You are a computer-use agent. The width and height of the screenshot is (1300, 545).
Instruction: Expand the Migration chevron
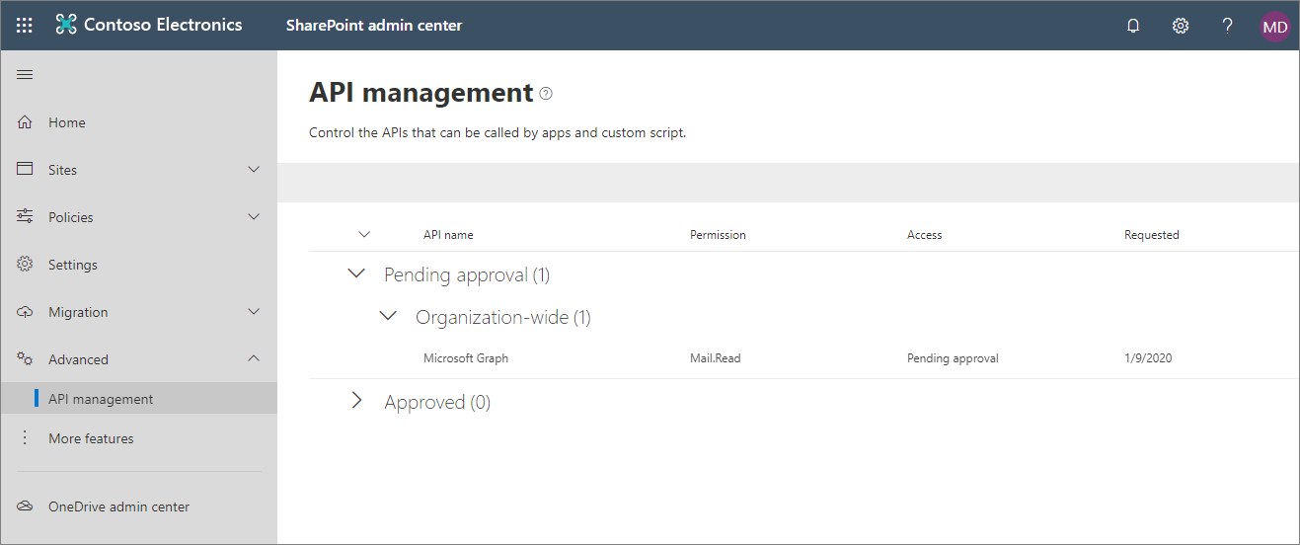click(254, 312)
